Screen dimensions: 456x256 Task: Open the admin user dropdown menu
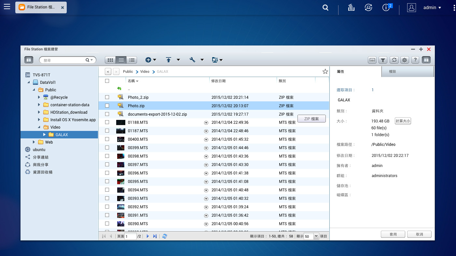(432, 7)
